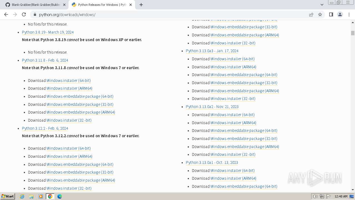Open the Windows Start menu

coord(7,196)
